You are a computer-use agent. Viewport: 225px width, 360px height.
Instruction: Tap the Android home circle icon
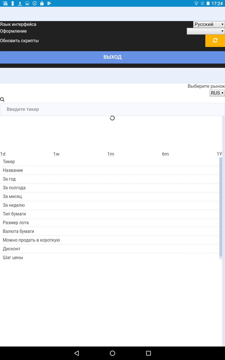(x=112, y=353)
